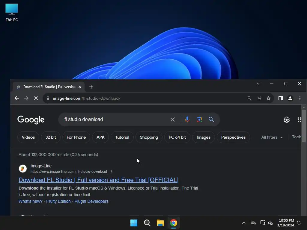The image size is (307, 230).
Task: Open the taskbar clock and date
Action: coord(286,223)
